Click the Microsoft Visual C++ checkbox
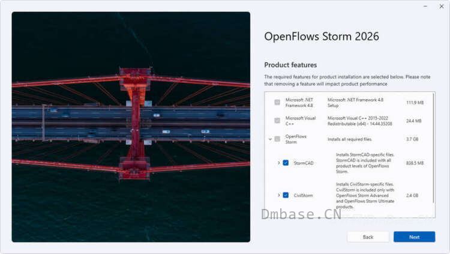 277,121
